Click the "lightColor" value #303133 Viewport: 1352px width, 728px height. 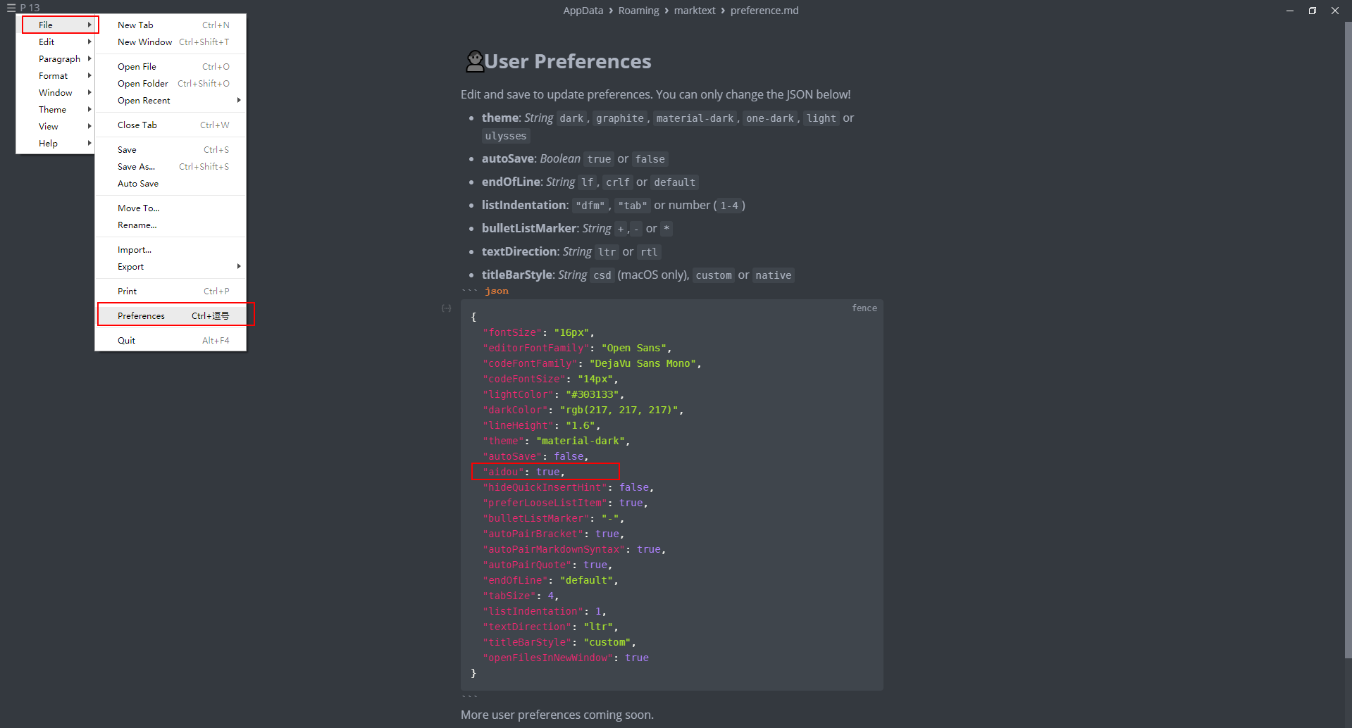pyautogui.click(x=592, y=394)
